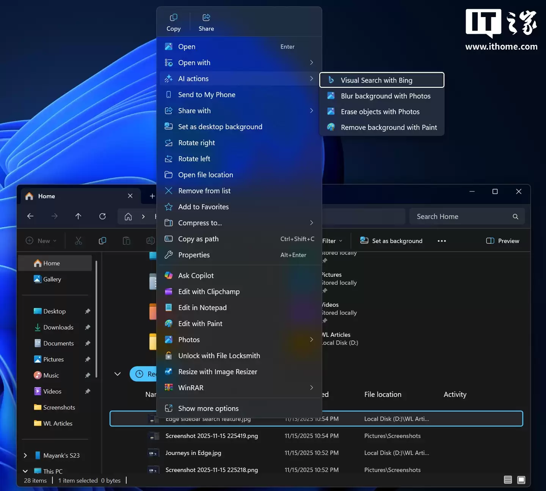This screenshot has height=491, width=546.
Task: Unpin Downloads using its pin icon
Action: click(88, 327)
